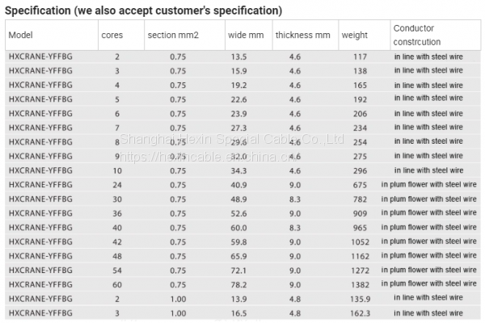Viewport: 485px width, 323px height.
Task: Select the wide mm column header
Action: tap(243, 36)
